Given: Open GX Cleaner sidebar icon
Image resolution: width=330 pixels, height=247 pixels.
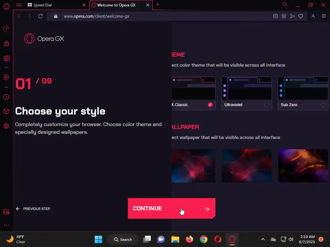Looking at the screenshot, I should [6, 43].
